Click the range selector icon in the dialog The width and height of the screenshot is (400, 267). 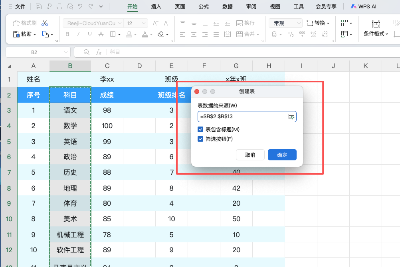pos(292,117)
